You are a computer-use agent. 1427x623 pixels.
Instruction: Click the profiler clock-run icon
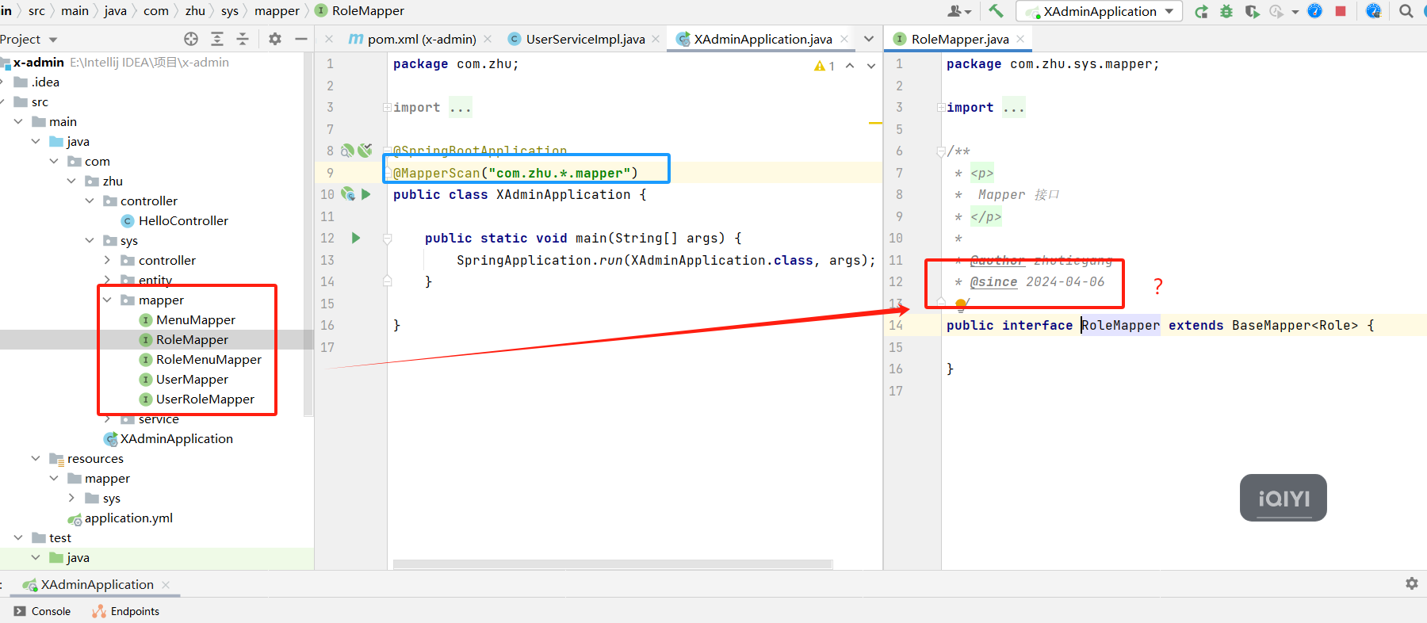pyautogui.click(x=1276, y=11)
